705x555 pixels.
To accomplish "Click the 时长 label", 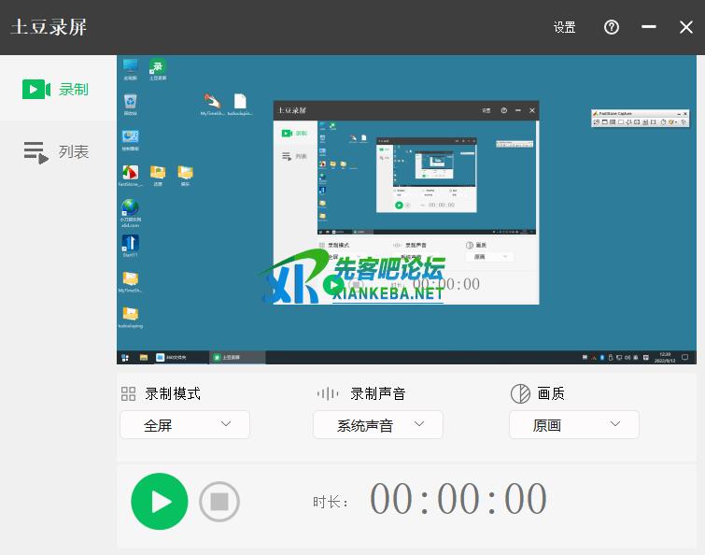I will pyautogui.click(x=331, y=503).
